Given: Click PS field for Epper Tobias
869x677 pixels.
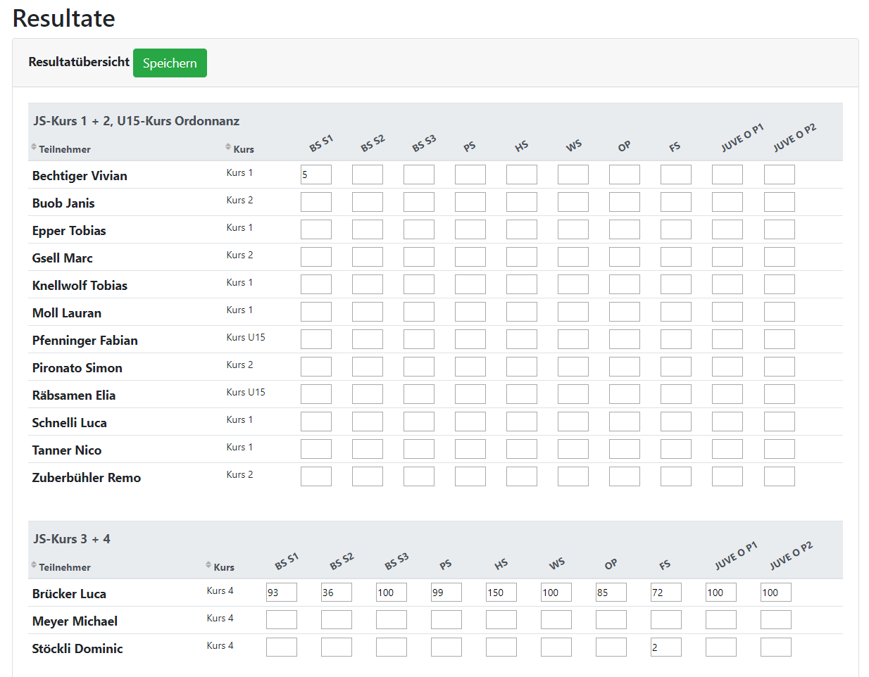Looking at the screenshot, I should point(470,229).
